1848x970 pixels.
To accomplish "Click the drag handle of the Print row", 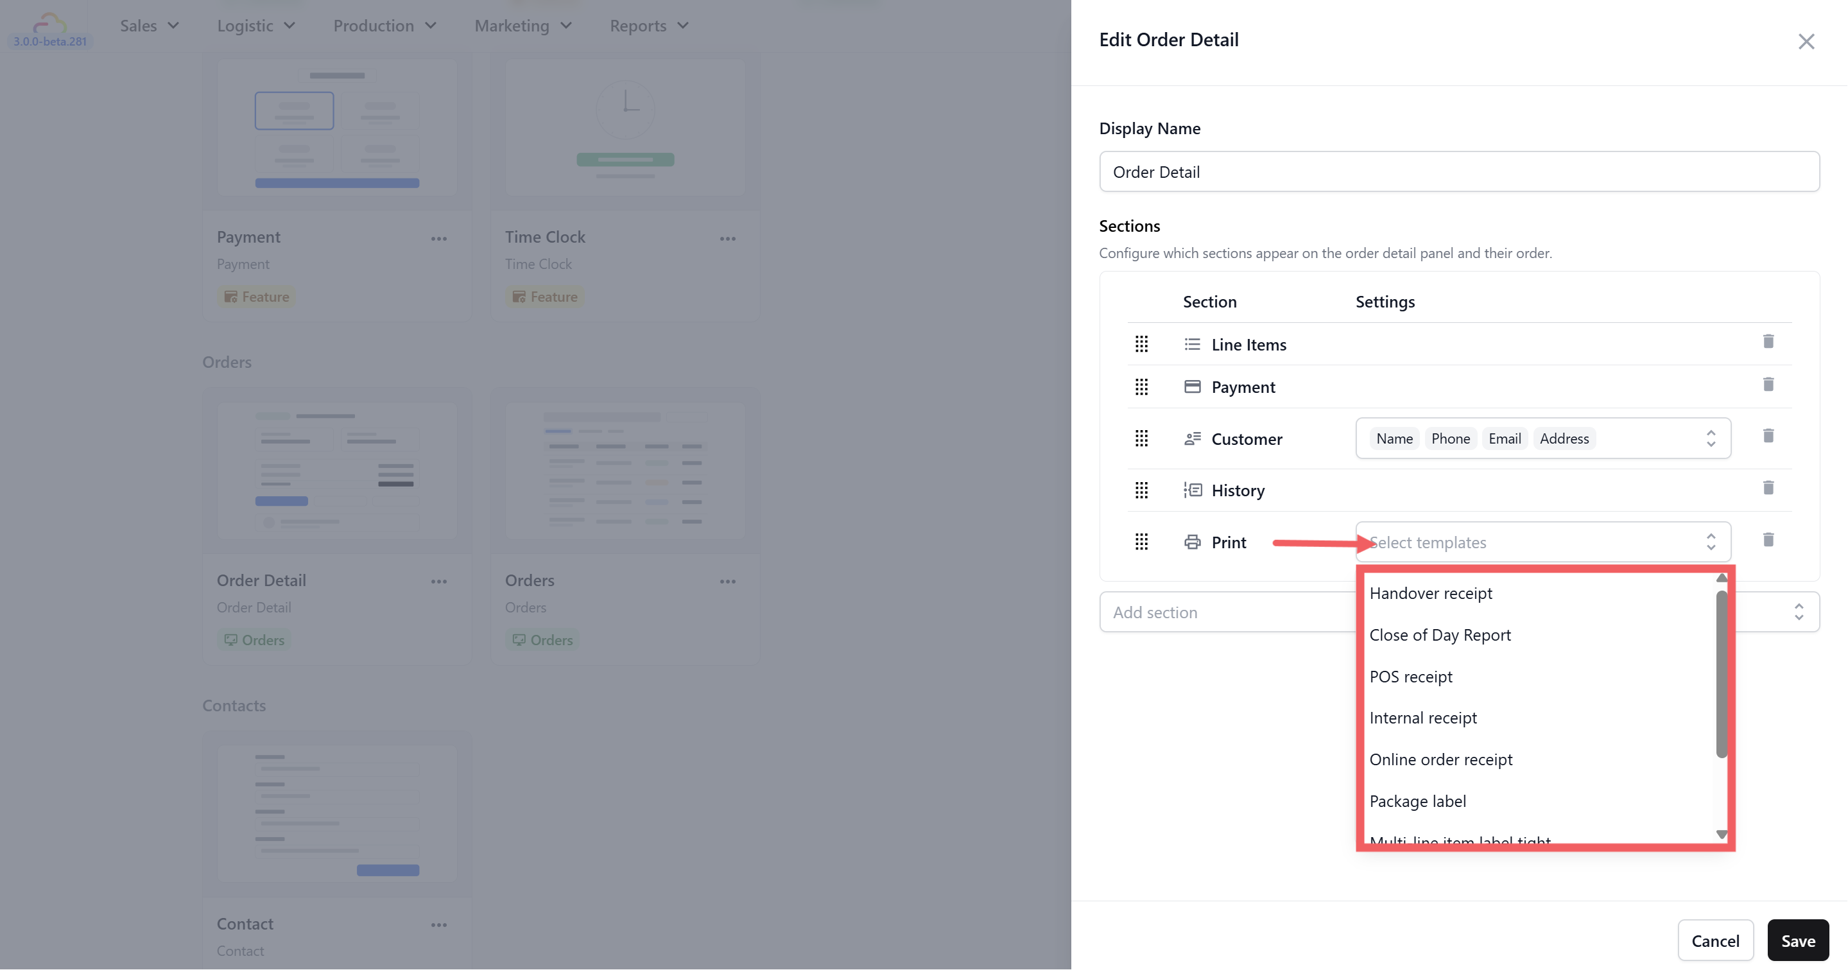I will (x=1141, y=542).
